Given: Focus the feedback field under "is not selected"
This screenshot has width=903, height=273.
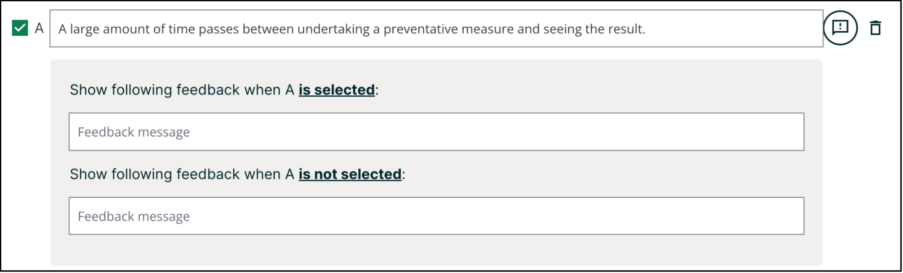Looking at the screenshot, I should tap(436, 216).
